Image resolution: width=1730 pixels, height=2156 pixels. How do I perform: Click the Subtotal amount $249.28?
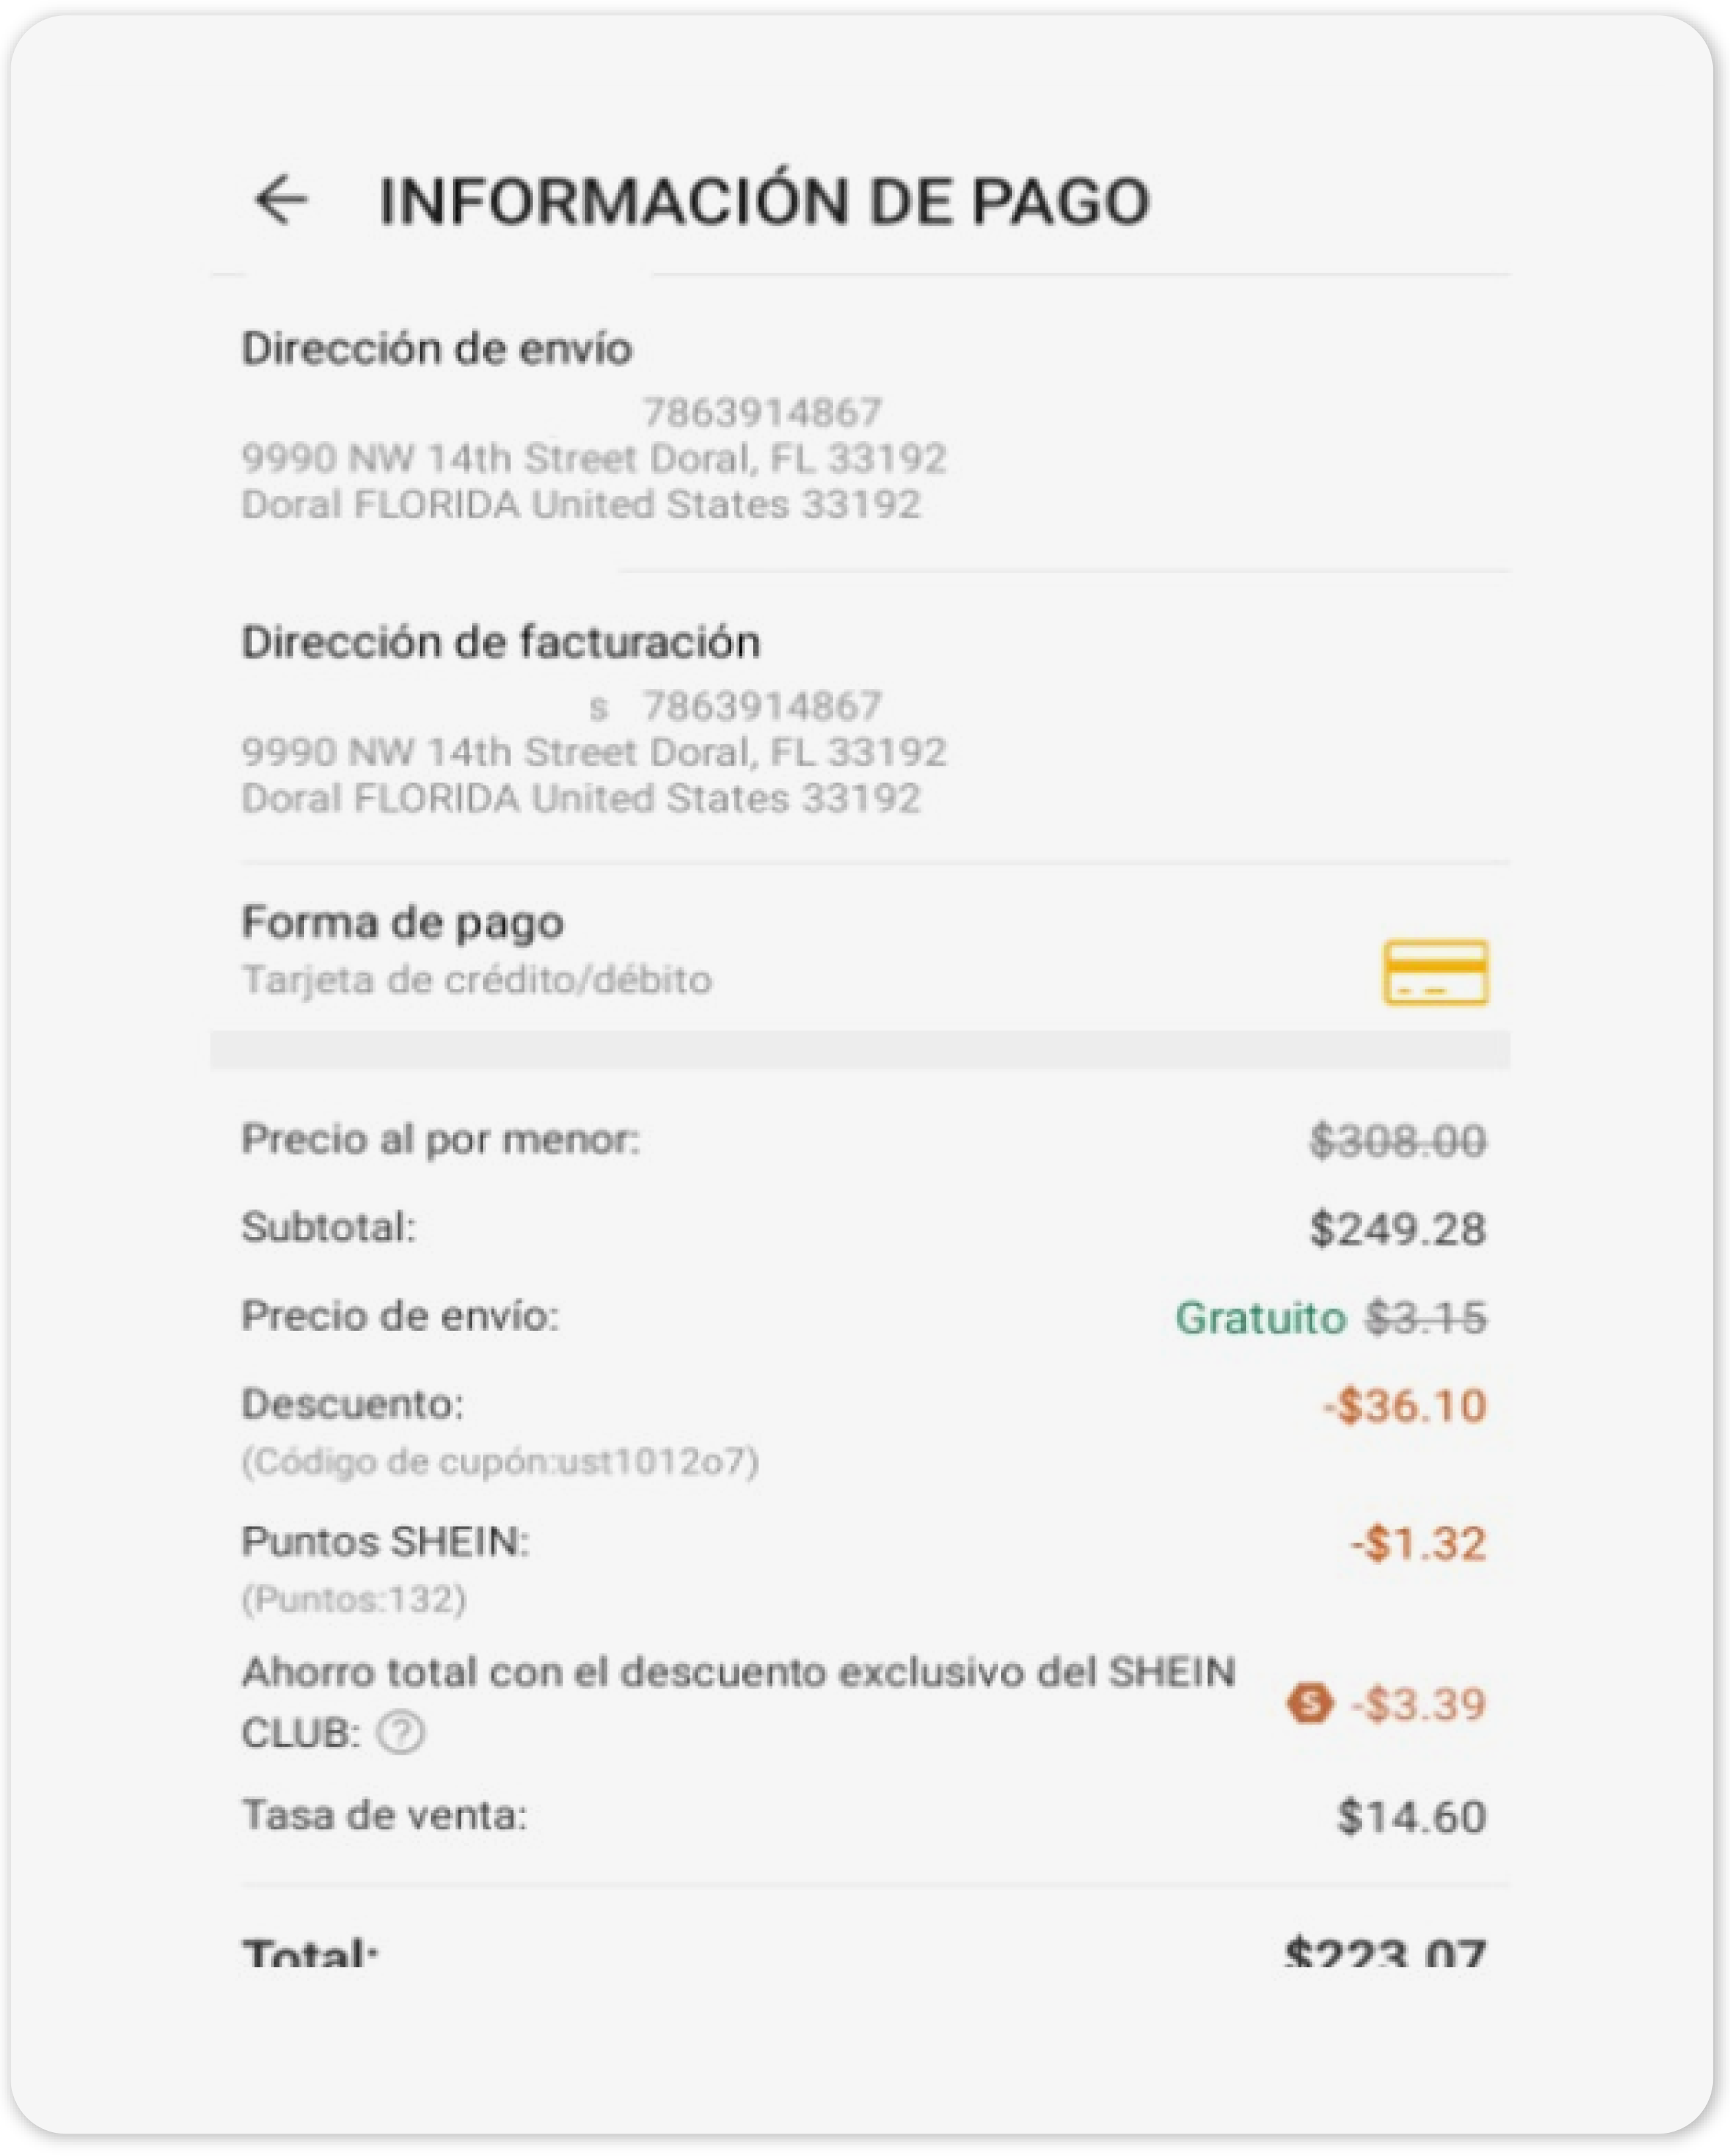[1397, 1229]
